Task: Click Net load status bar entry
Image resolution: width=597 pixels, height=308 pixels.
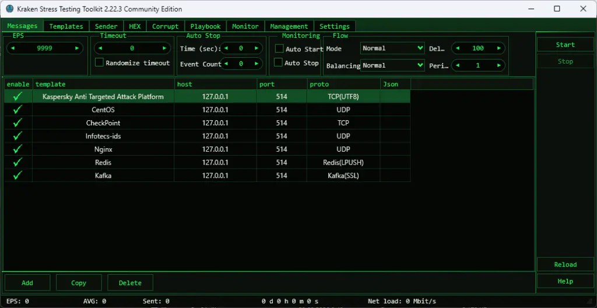Action: [x=402, y=302]
